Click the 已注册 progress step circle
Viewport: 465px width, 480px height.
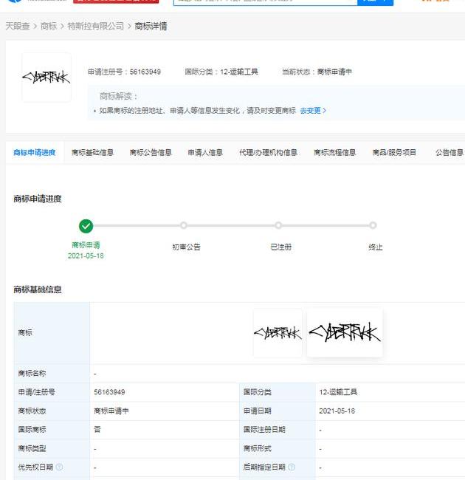(278, 226)
